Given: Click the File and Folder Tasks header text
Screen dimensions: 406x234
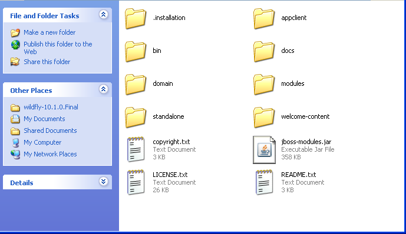Looking at the screenshot, I should (x=45, y=16).
